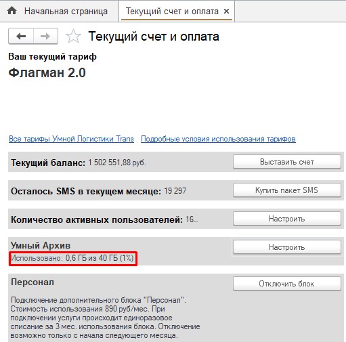The width and height of the screenshot is (346, 342).
Task: Go forward with the right arrow button
Action: coord(45,36)
